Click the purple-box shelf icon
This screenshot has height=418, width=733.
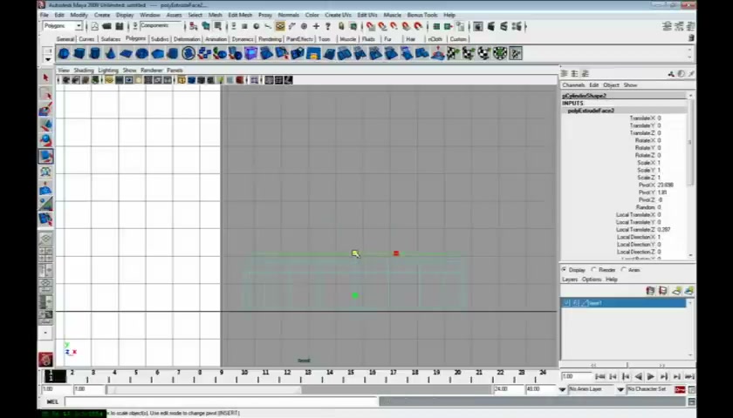[x=251, y=54]
